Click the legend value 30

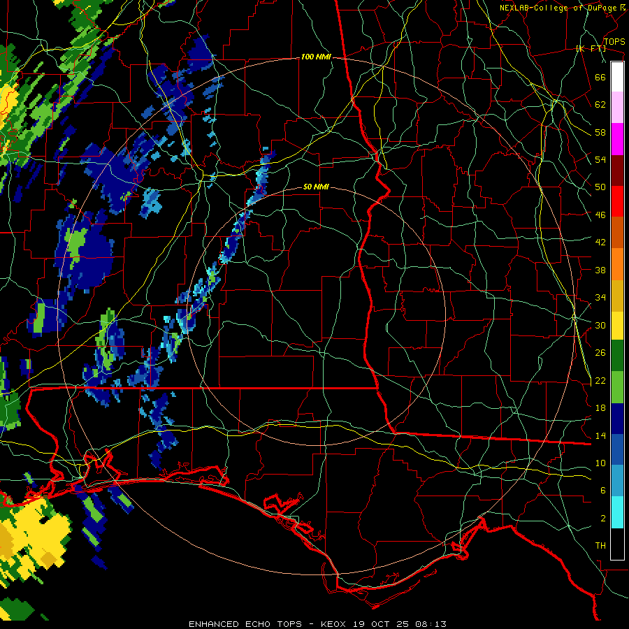600,325
